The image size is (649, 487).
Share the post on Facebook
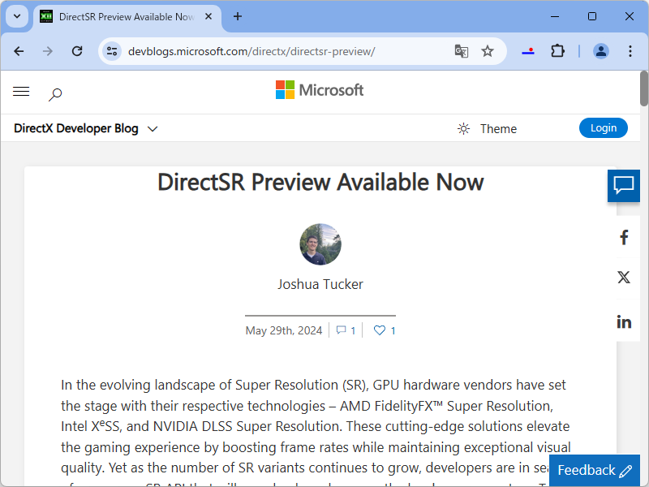tap(624, 237)
